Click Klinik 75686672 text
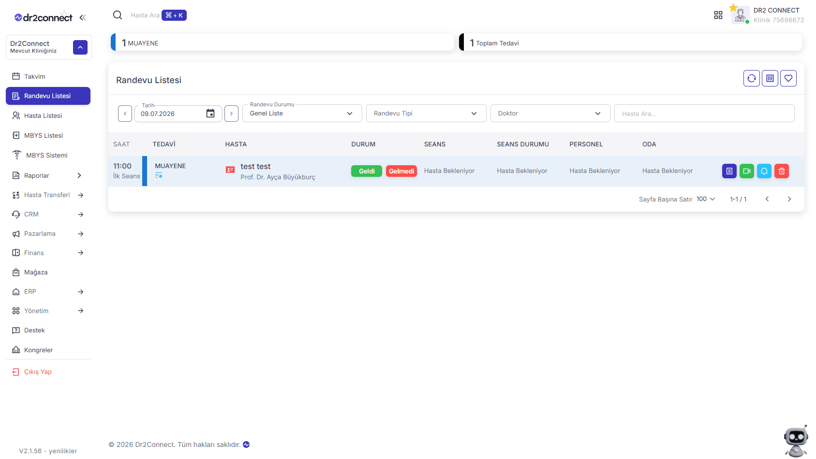The image size is (816, 459). pyautogui.click(x=779, y=20)
